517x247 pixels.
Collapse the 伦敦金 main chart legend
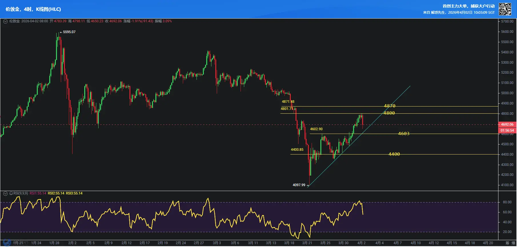(x=5, y=21)
